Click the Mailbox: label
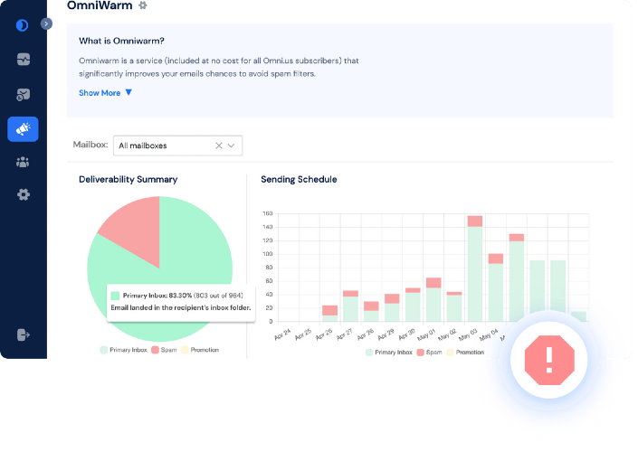 pos(90,145)
